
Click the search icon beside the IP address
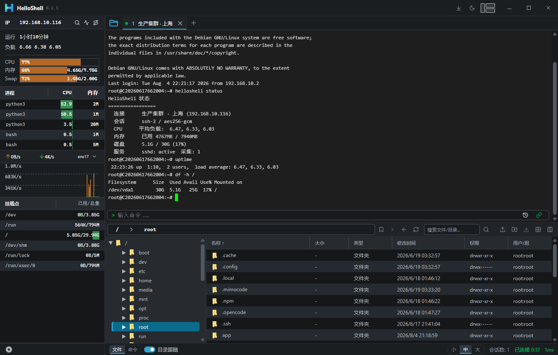pyautogui.click(x=77, y=23)
